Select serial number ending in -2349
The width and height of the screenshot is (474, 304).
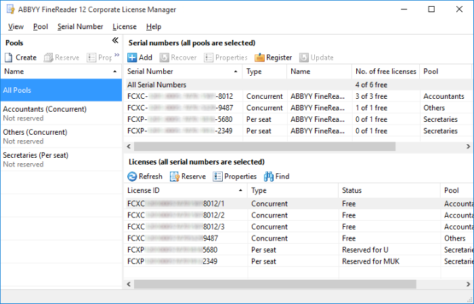298,131
